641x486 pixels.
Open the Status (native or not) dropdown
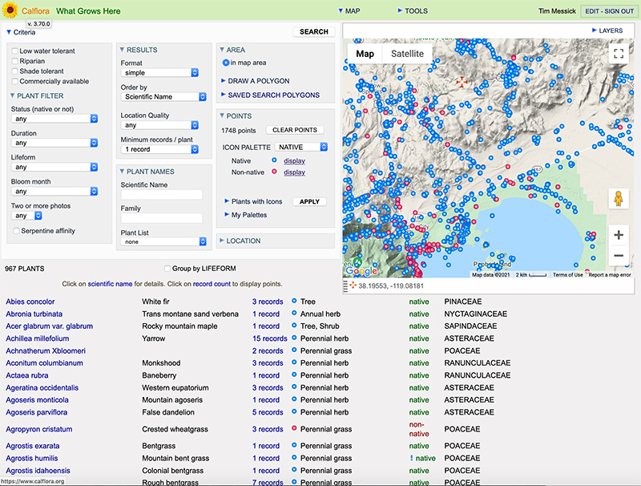pyautogui.click(x=54, y=119)
